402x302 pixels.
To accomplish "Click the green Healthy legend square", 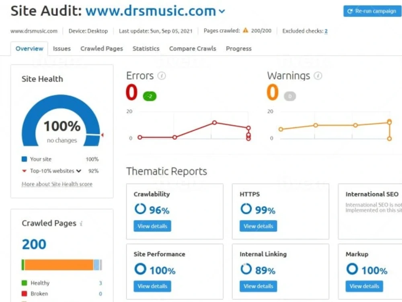I will pos(25,283).
